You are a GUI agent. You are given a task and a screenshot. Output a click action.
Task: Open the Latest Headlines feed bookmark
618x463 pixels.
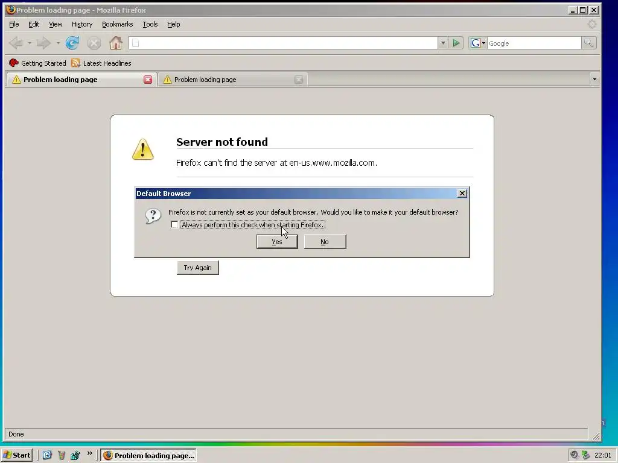[101, 63]
